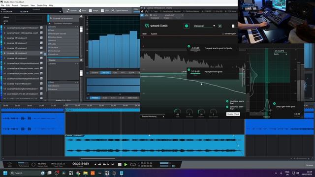Open the Spotify loudness target dropdown
This screenshot has height=177, width=315.
coord(280,54)
